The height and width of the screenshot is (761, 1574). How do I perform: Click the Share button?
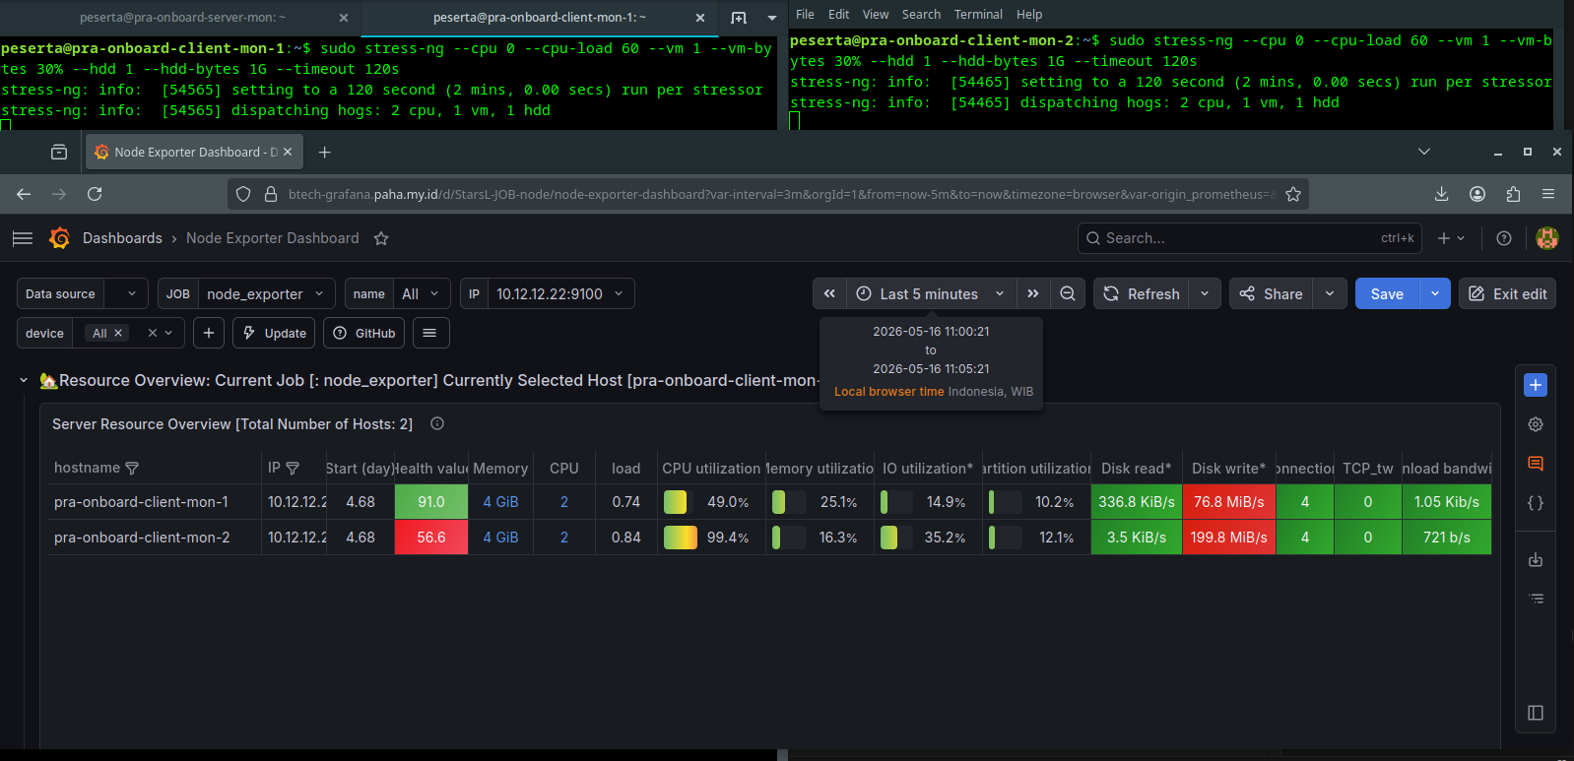coord(1272,293)
